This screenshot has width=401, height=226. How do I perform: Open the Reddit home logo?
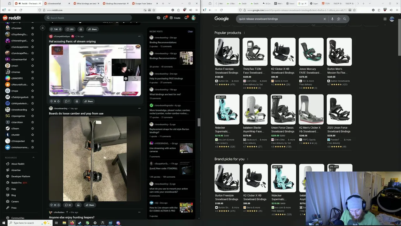[x=12, y=18]
